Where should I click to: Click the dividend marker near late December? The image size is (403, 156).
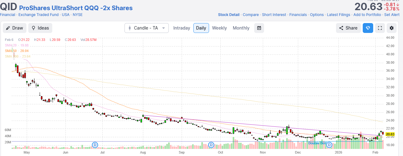pyautogui.click(x=329, y=145)
